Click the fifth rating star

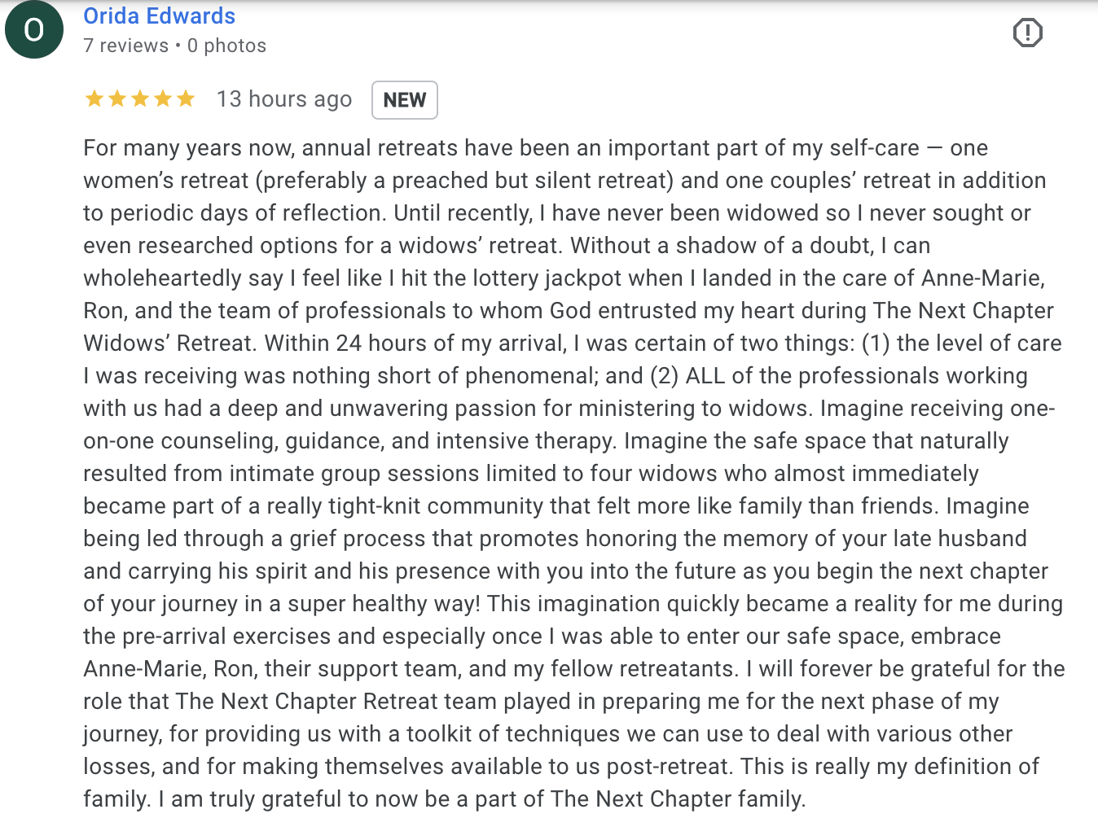point(186,99)
